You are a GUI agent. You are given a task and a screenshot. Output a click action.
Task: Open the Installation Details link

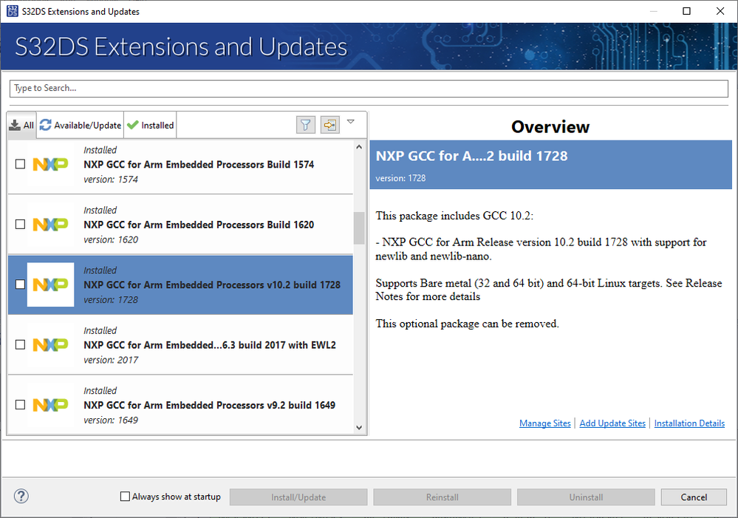coord(689,423)
